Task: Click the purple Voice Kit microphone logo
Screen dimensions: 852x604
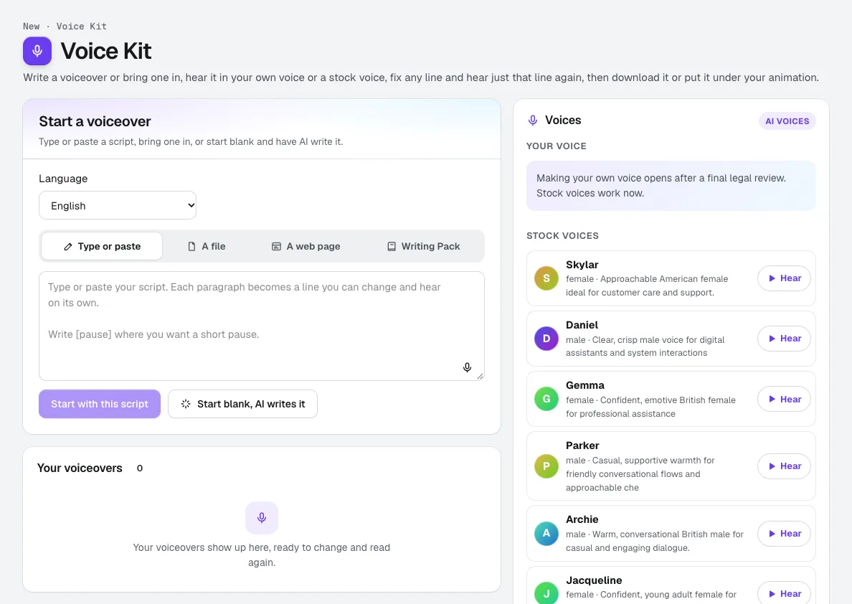Action: click(37, 51)
